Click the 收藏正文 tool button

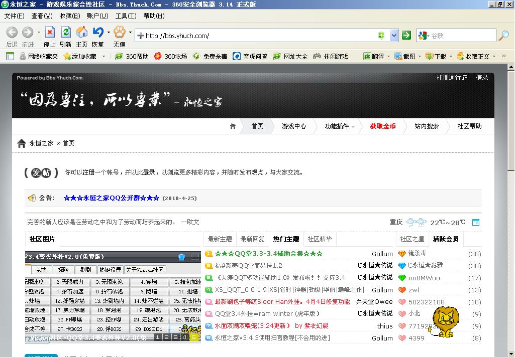pos(473,56)
